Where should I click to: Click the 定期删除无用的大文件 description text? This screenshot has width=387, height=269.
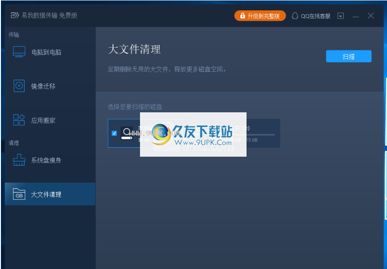tap(167, 69)
